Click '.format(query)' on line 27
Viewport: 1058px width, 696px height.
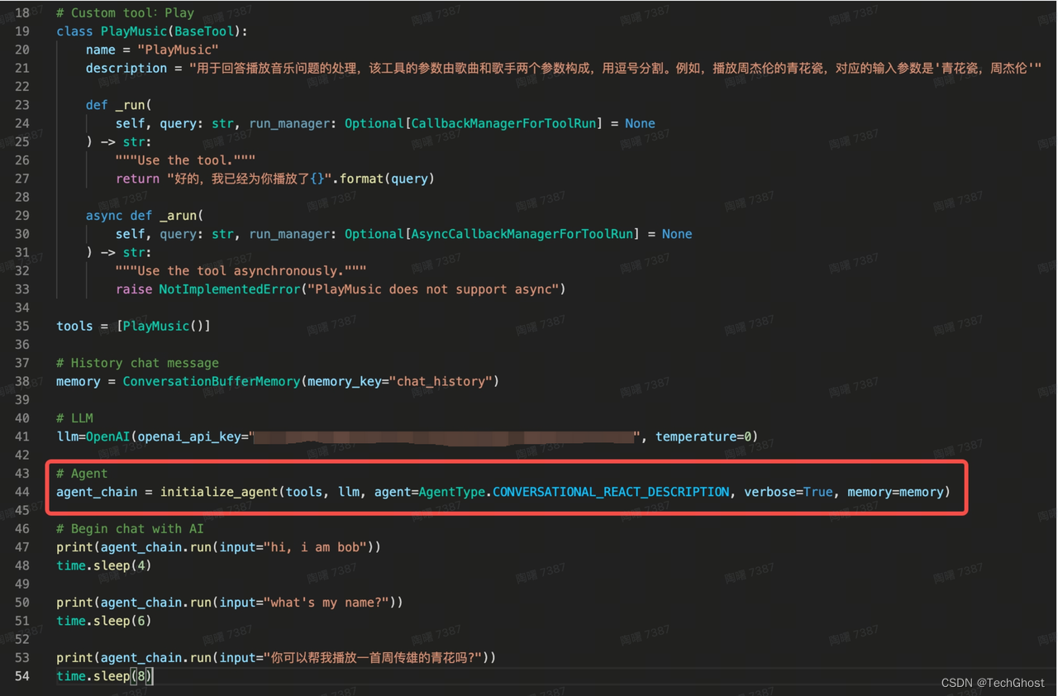[x=384, y=179]
